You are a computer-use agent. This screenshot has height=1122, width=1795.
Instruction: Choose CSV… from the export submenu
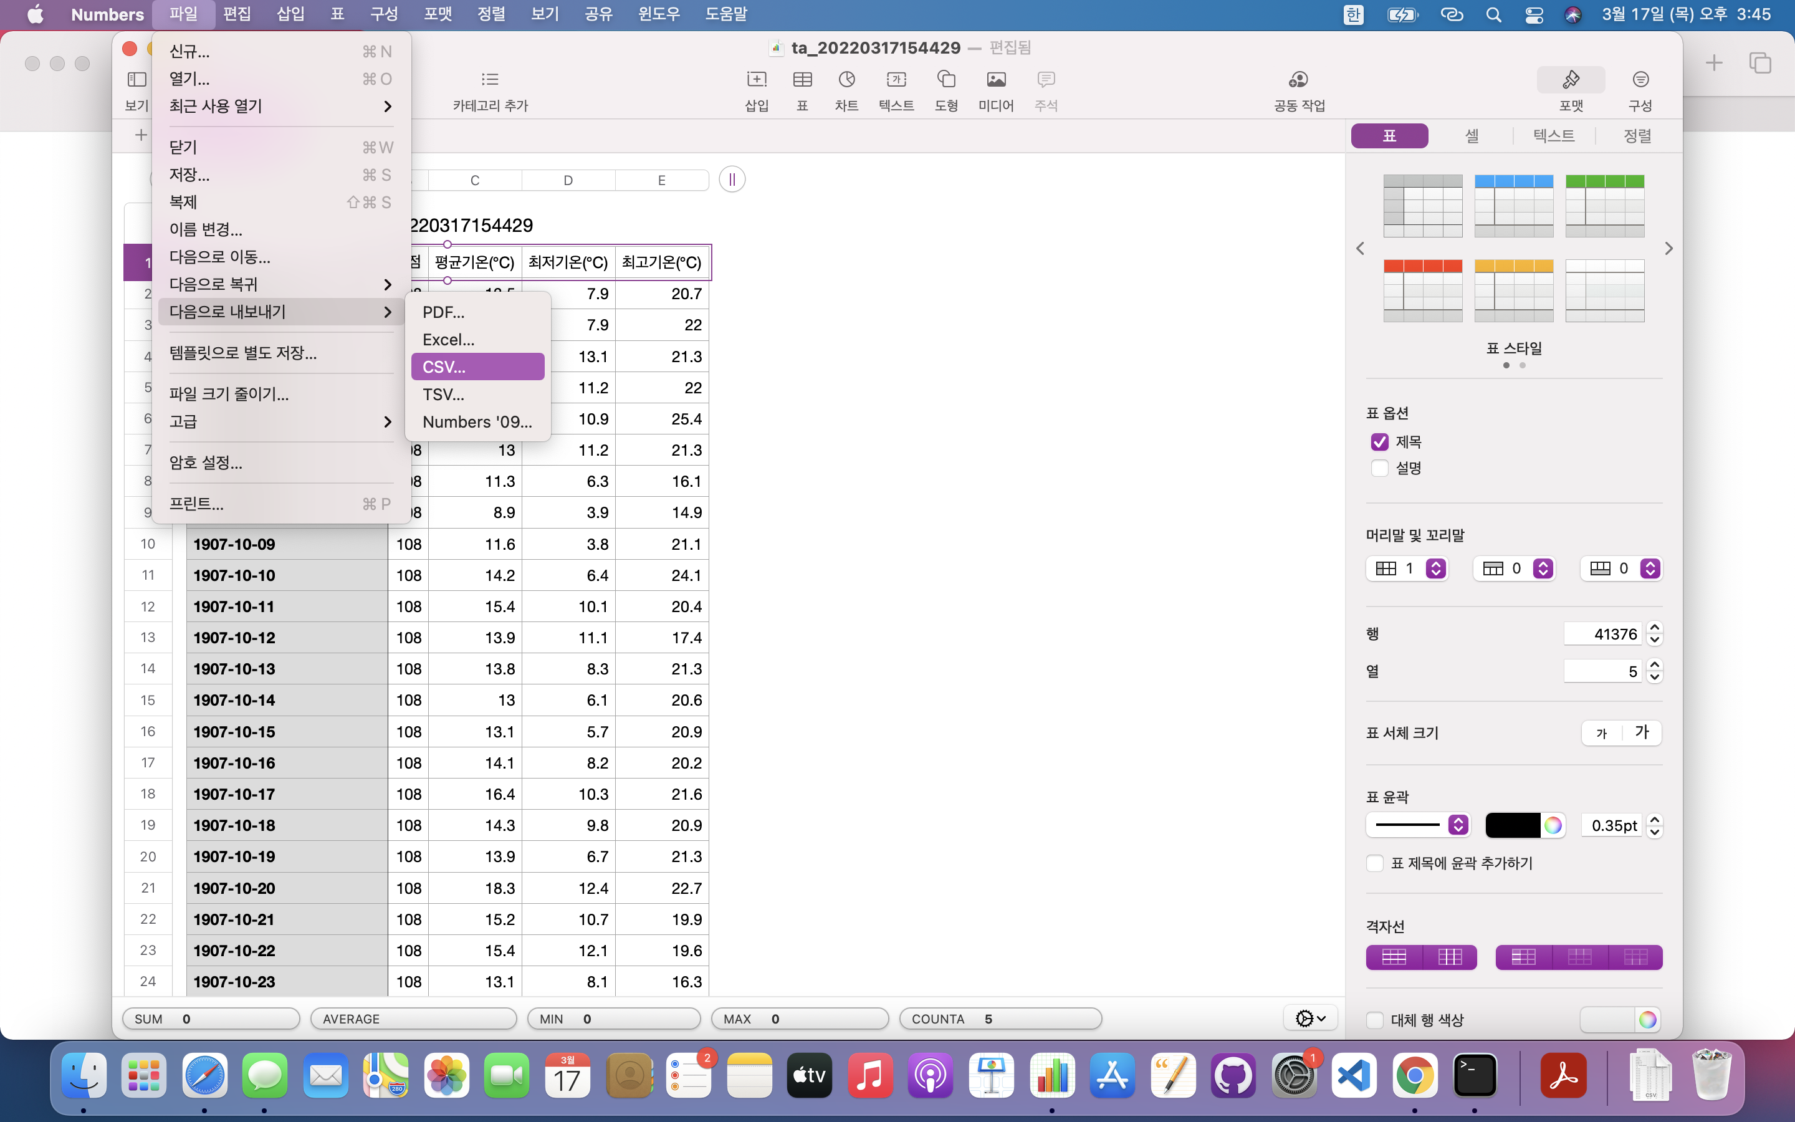pos(477,367)
